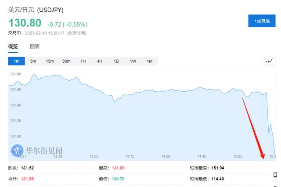The width and height of the screenshot is (281, 187).
Task: Choose the 30m interval
Action: pos(66,61)
